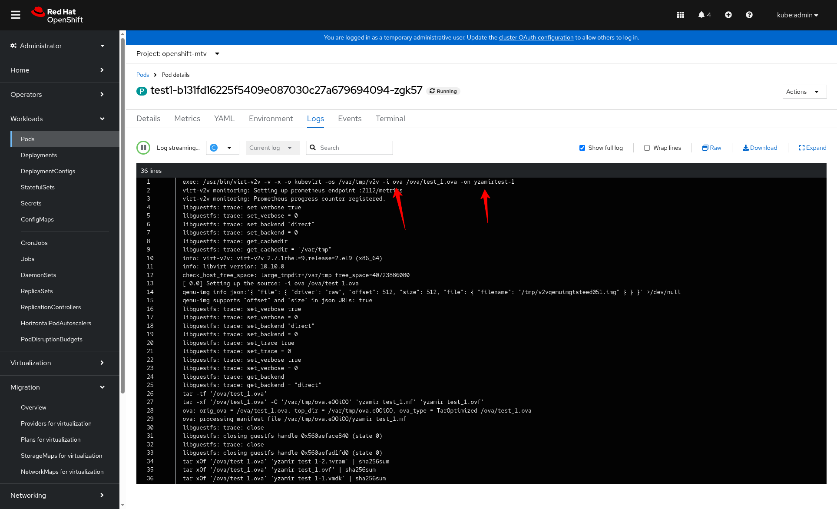The image size is (837, 509).
Task: Open the Project openshift-mtv dropdown
Action: tap(178, 54)
